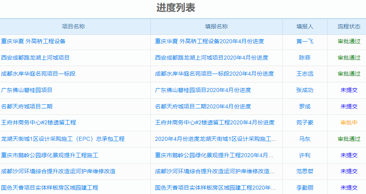The image size is (366, 194).
Task: Click 审批中 status in 苑子豪 row
Action: point(349,122)
